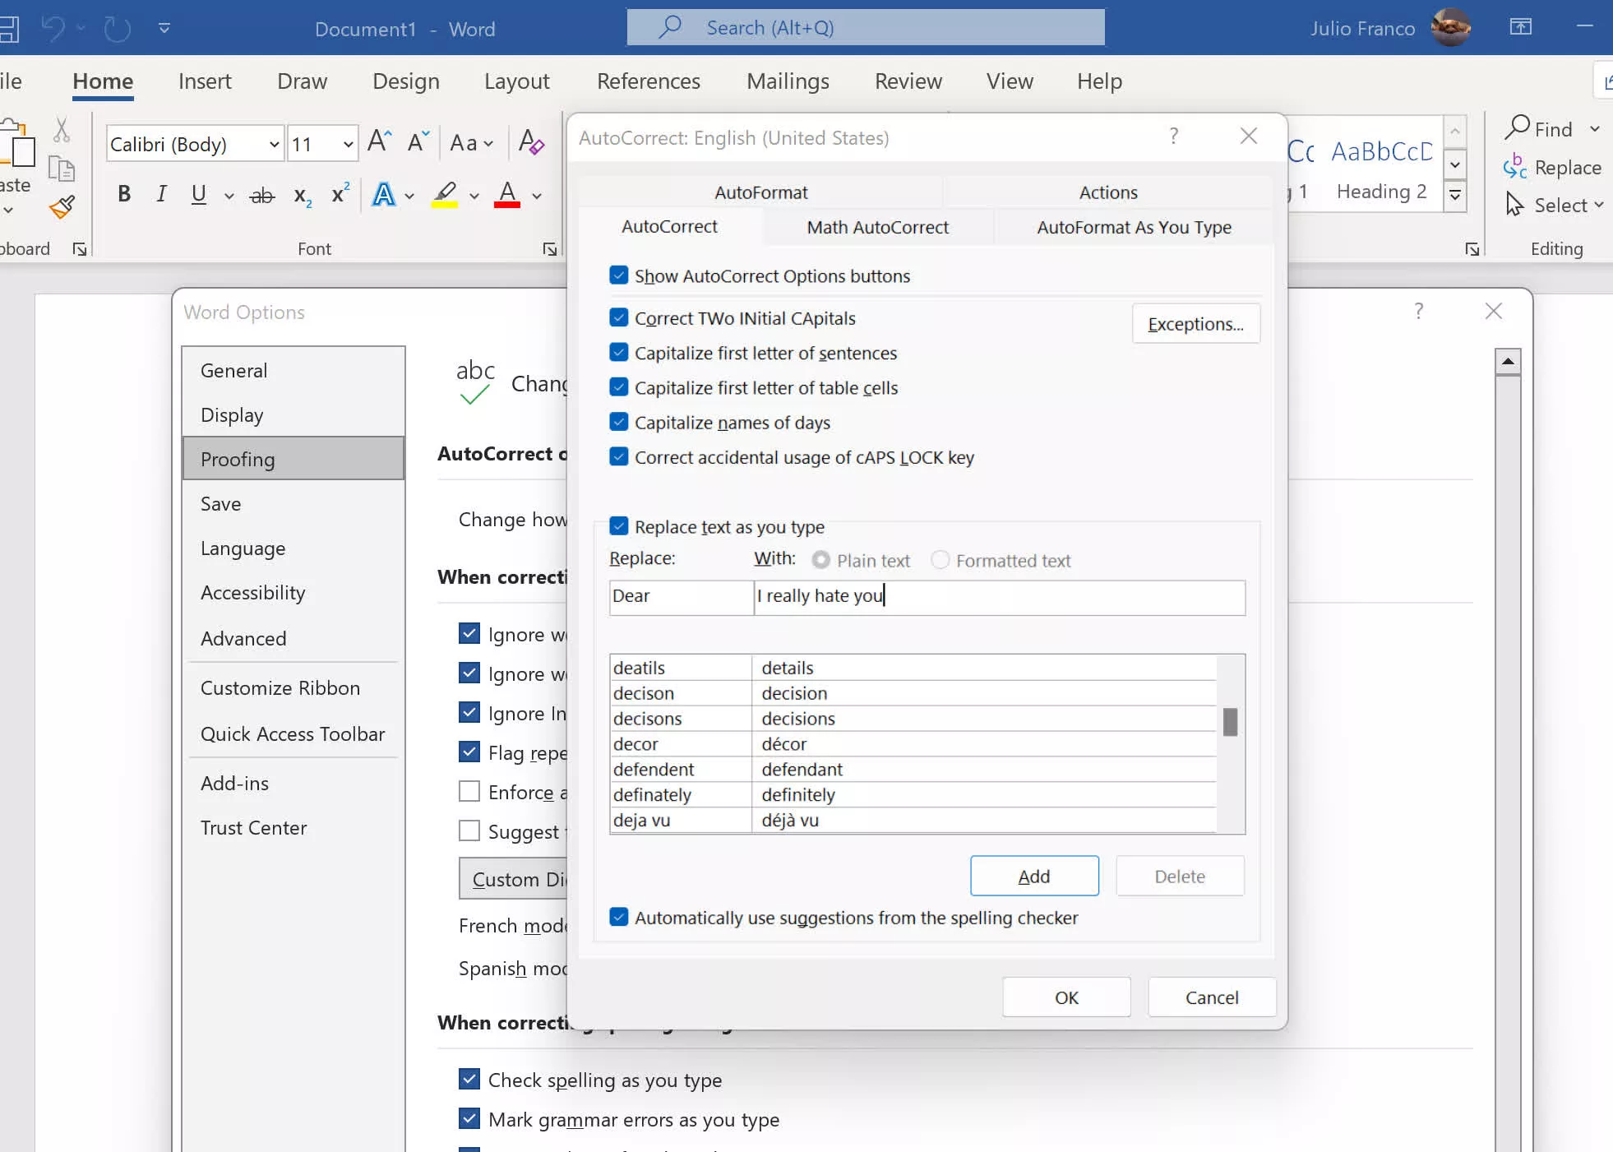The image size is (1613, 1152).
Task: Click the Text Effects icon
Action: pyautogui.click(x=383, y=195)
